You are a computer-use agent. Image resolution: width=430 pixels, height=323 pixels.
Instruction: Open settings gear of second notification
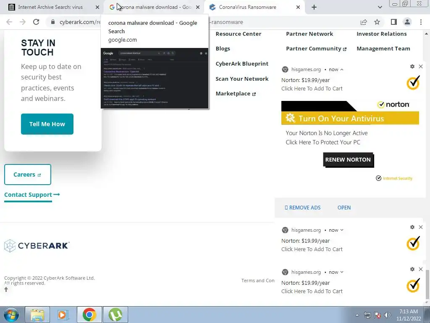412,227
